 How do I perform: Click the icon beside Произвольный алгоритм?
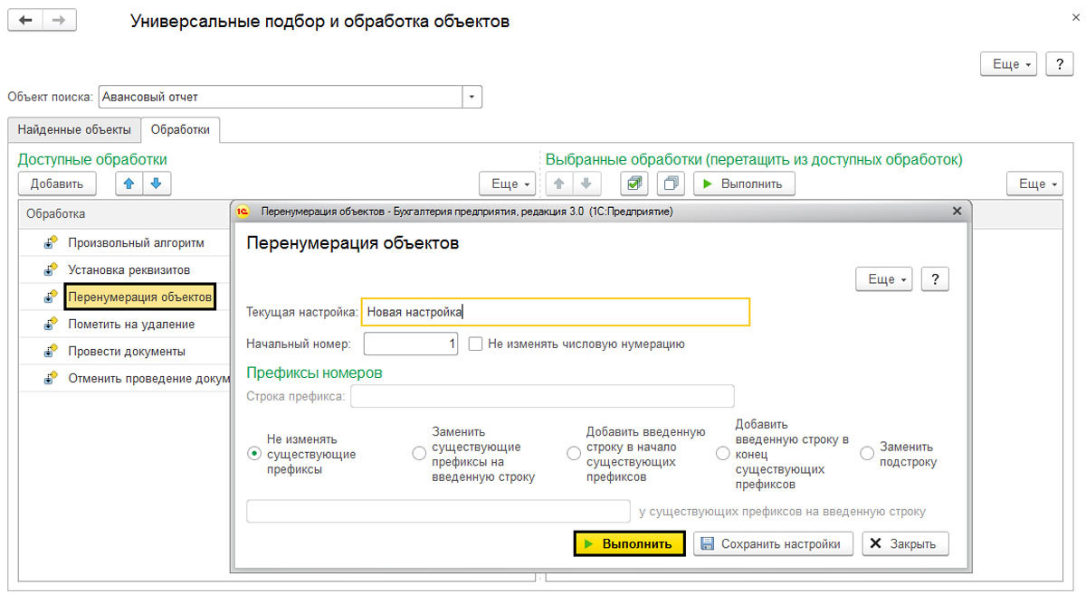(x=51, y=242)
